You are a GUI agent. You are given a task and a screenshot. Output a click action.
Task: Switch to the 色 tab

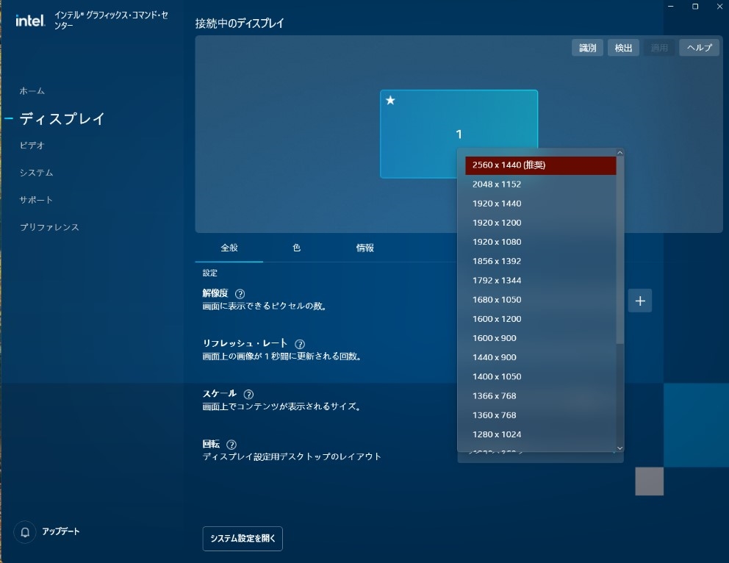297,248
